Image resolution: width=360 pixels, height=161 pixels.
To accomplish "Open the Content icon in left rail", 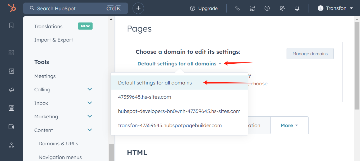I will point(11,108).
